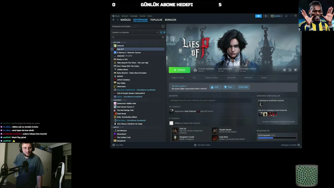This screenshot has width=334, height=188.
Task: Collapse the EN SON section
Action: (112, 42)
